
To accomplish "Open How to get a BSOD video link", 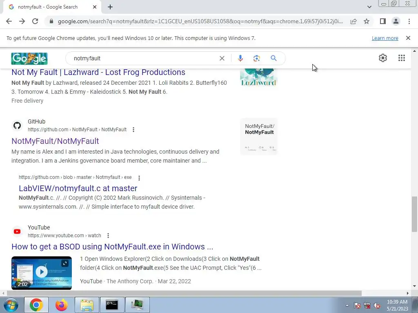I will 112,247.
